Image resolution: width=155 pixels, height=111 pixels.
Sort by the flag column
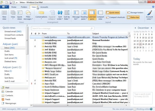tap(39, 34)
